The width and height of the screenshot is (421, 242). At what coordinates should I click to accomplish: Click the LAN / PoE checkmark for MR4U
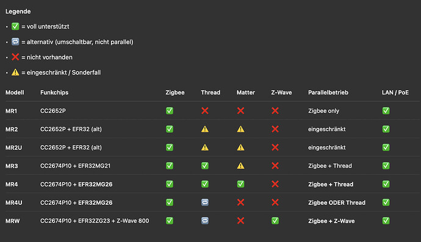coord(386,202)
